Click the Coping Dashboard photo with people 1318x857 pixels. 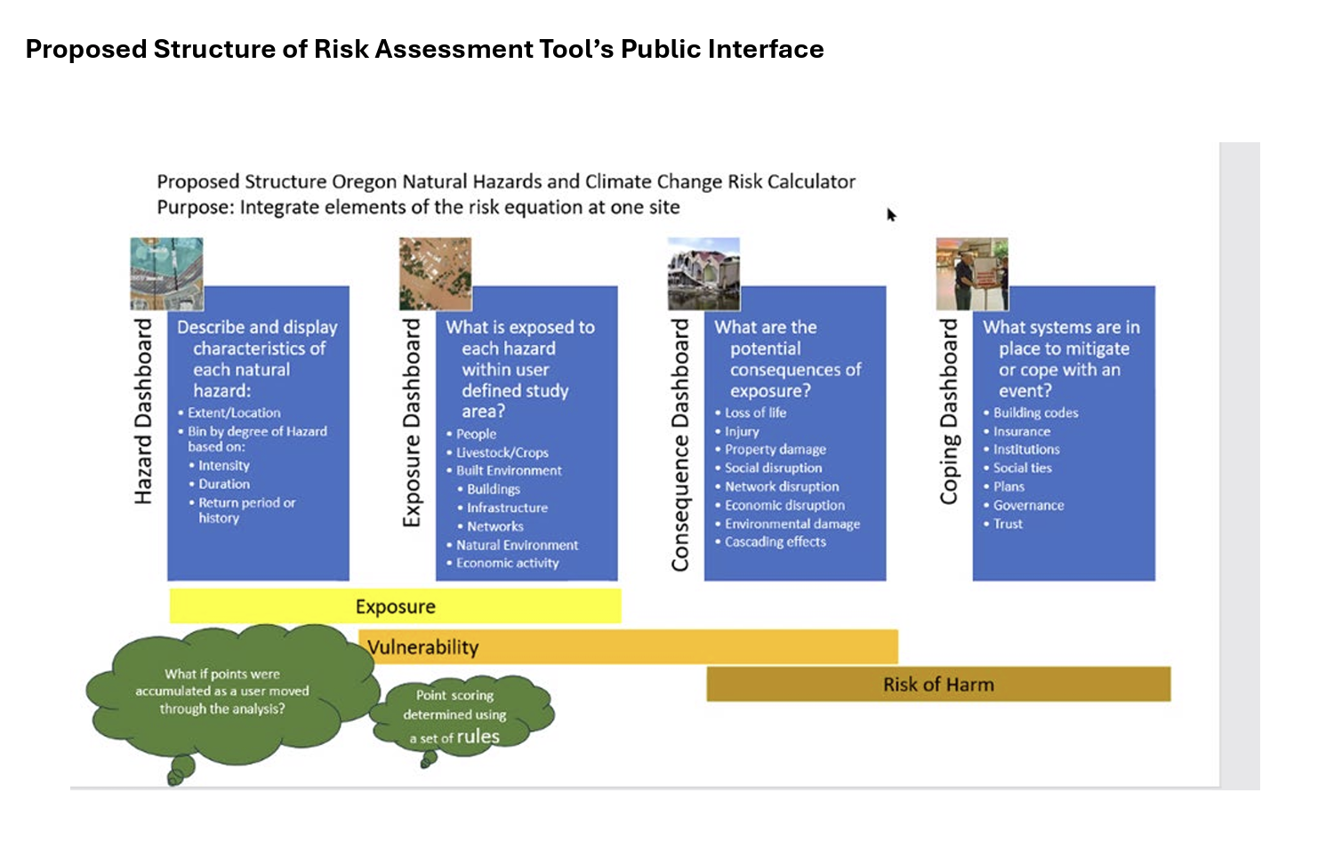click(x=971, y=272)
